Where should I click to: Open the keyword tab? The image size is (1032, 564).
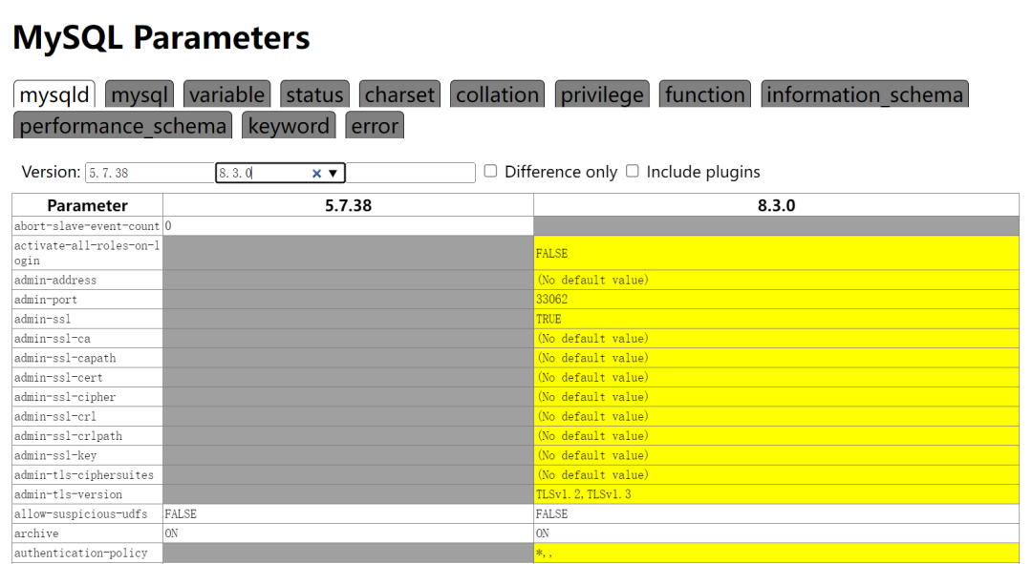click(x=289, y=125)
